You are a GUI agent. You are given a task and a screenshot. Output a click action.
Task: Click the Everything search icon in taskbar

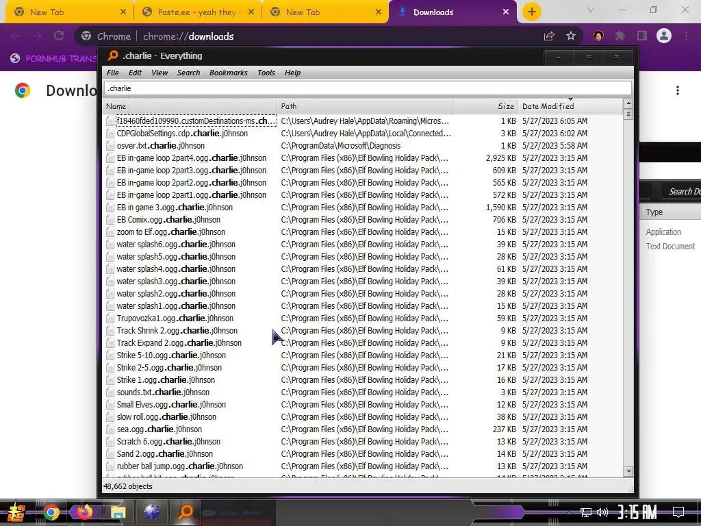pos(185,512)
